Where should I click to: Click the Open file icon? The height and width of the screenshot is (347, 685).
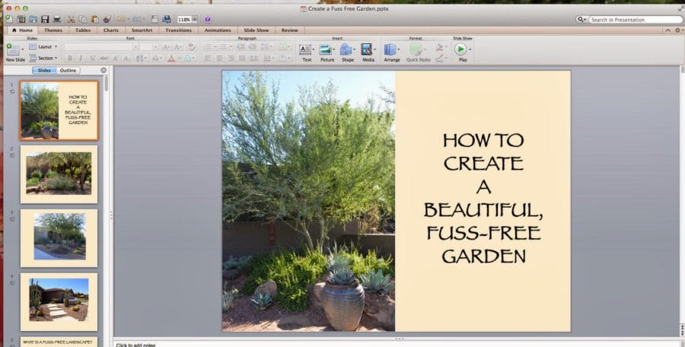click(x=33, y=19)
